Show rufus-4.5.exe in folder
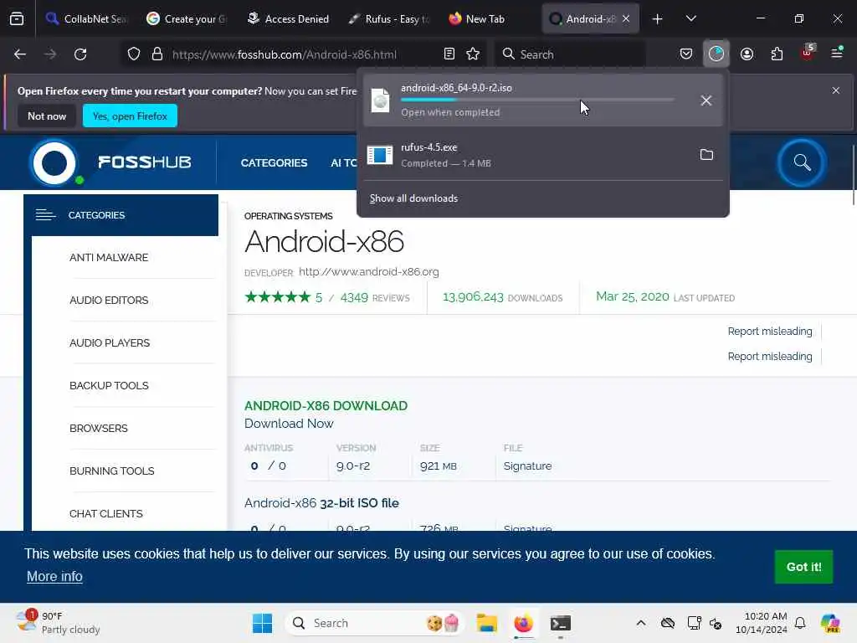857x643 pixels. pos(706,155)
